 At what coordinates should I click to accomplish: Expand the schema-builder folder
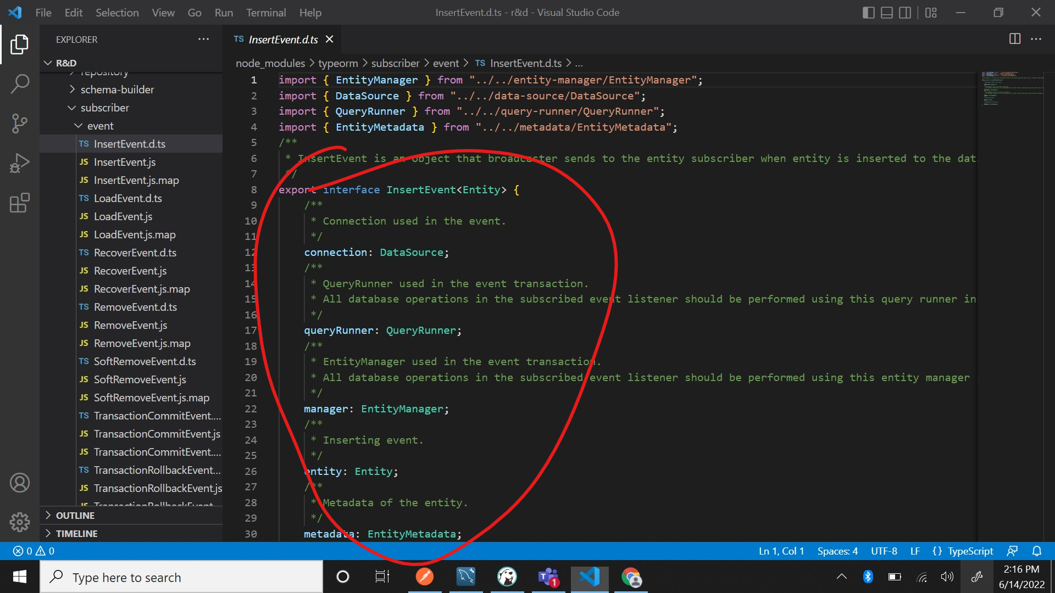tap(117, 89)
